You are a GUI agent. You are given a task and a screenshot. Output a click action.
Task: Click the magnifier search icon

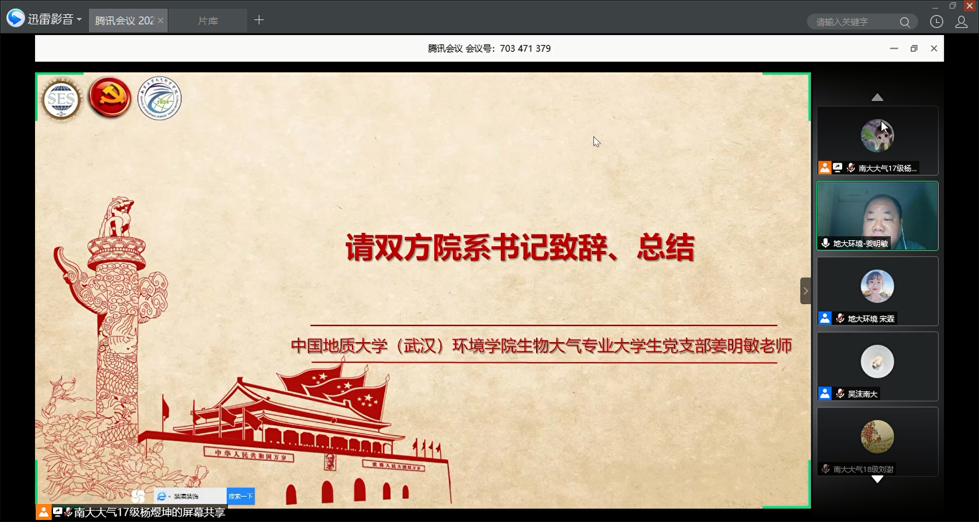coord(905,22)
